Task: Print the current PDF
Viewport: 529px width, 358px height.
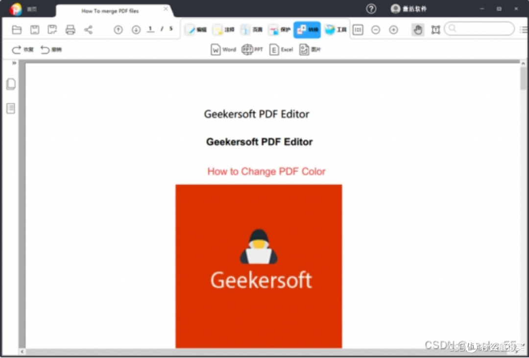Action: point(70,29)
